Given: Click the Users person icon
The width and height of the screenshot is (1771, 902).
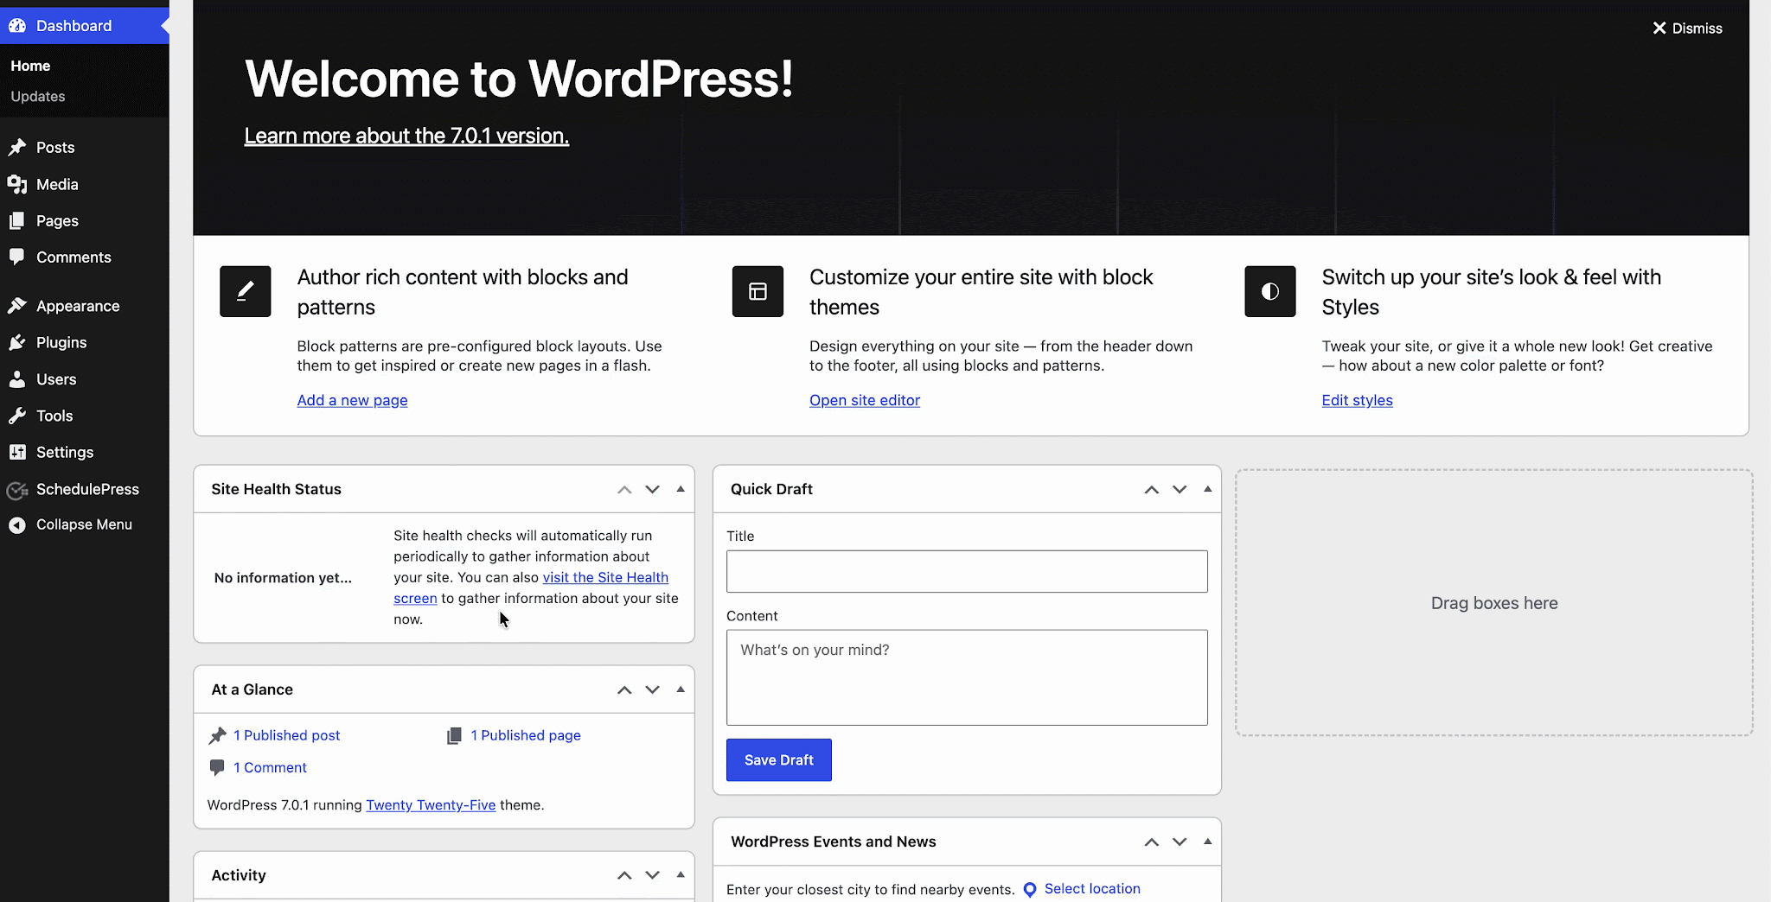Looking at the screenshot, I should pyautogui.click(x=17, y=379).
